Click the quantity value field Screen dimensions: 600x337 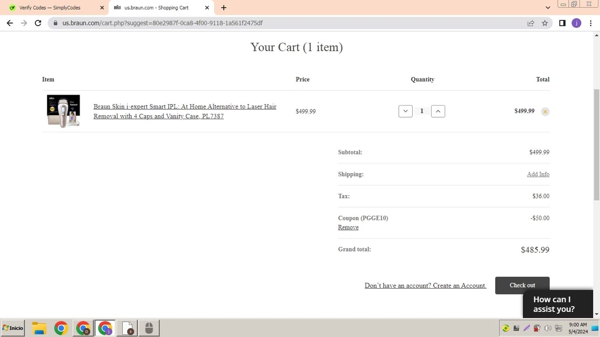[422, 111]
